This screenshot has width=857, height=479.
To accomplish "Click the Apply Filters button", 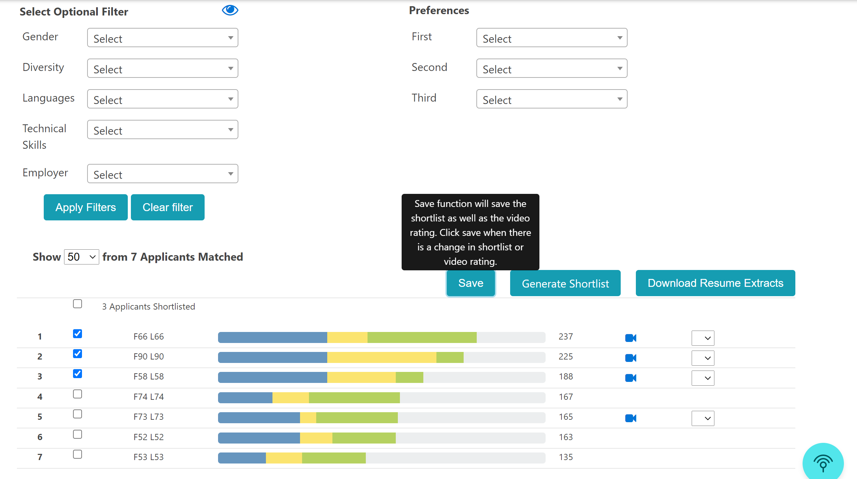I will [x=85, y=207].
